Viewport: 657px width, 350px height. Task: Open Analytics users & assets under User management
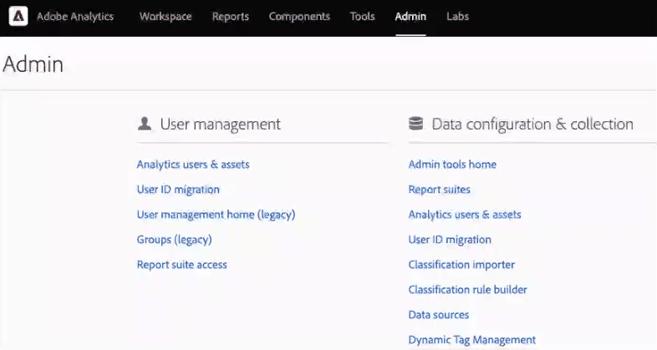[x=193, y=165]
